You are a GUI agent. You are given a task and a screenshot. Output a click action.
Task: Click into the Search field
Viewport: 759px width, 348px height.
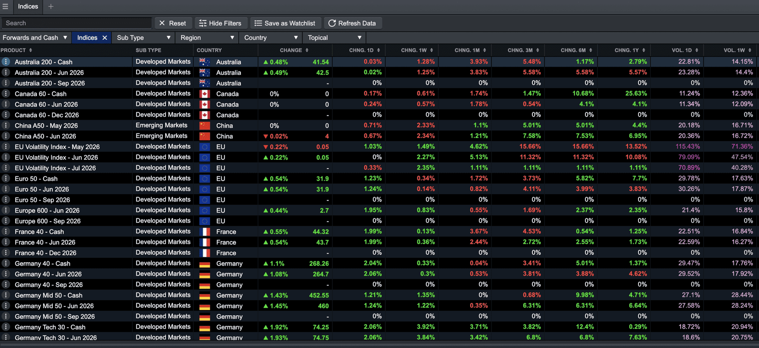tap(76, 23)
